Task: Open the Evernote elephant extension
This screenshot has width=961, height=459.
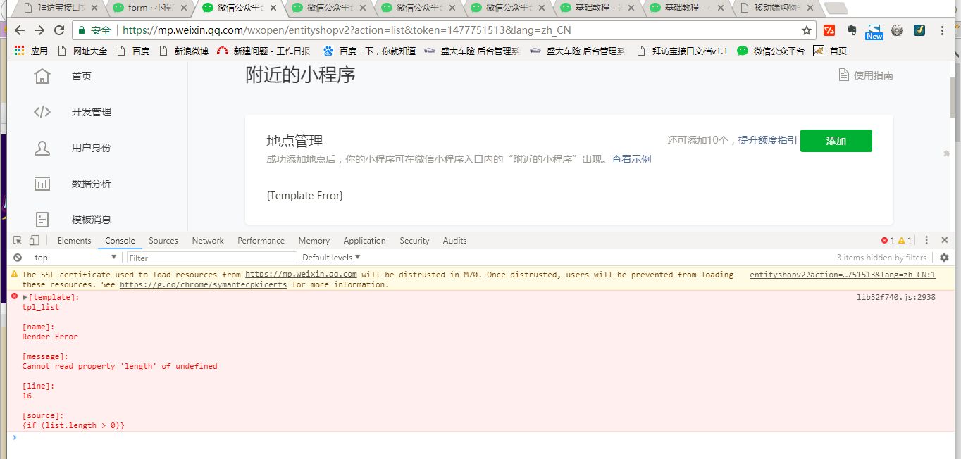Action: (852, 30)
